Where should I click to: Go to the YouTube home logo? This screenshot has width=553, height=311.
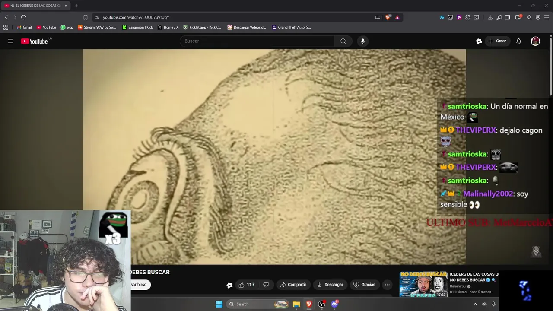[34, 41]
